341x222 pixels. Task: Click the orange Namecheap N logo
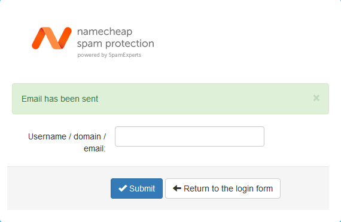pos(51,38)
